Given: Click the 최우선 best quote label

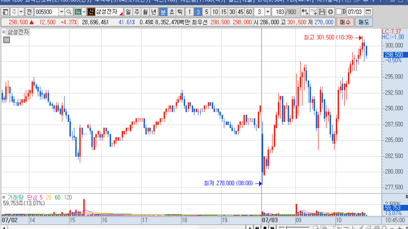Looking at the screenshot, I should pos(199,22).
